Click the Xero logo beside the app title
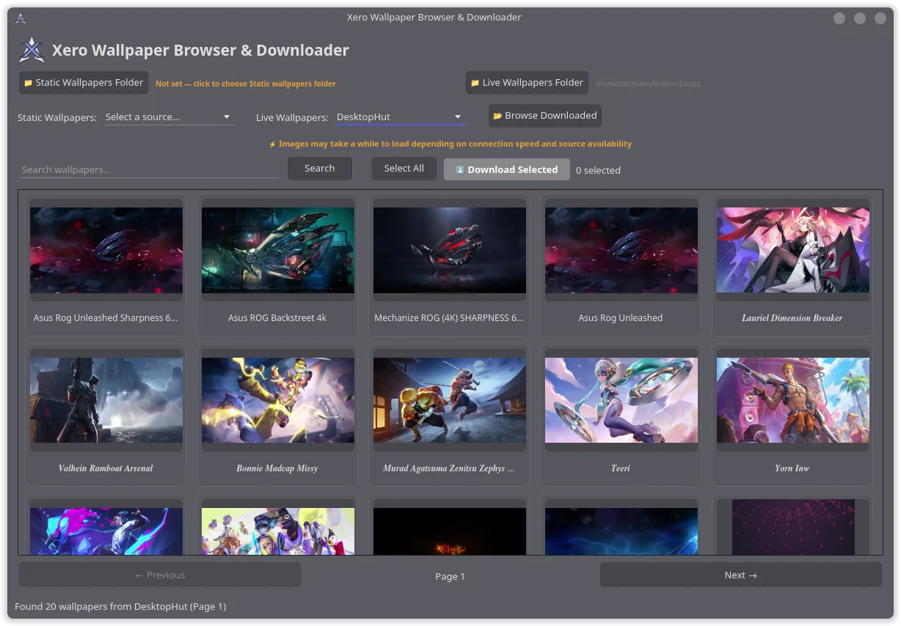 pyautogui.click(x=32, y=50)
